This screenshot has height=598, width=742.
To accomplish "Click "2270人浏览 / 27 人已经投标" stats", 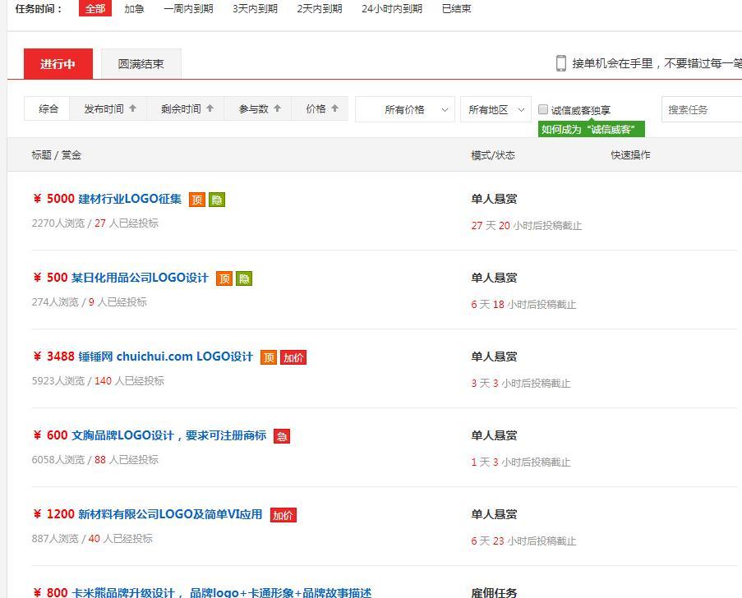I will [x=95, y=223].
